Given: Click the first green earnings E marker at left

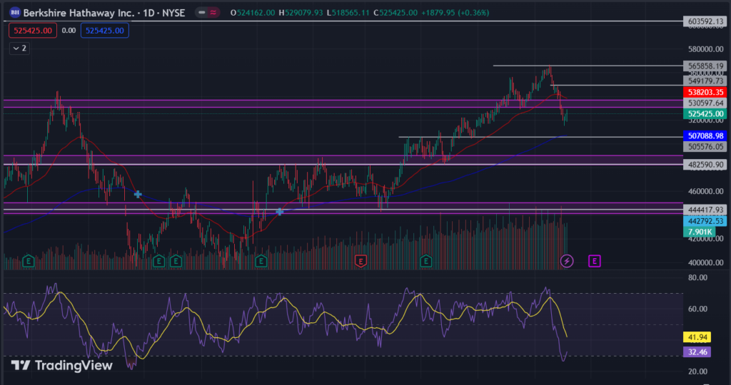Looking at the screenshot, I should click(29, 261).
